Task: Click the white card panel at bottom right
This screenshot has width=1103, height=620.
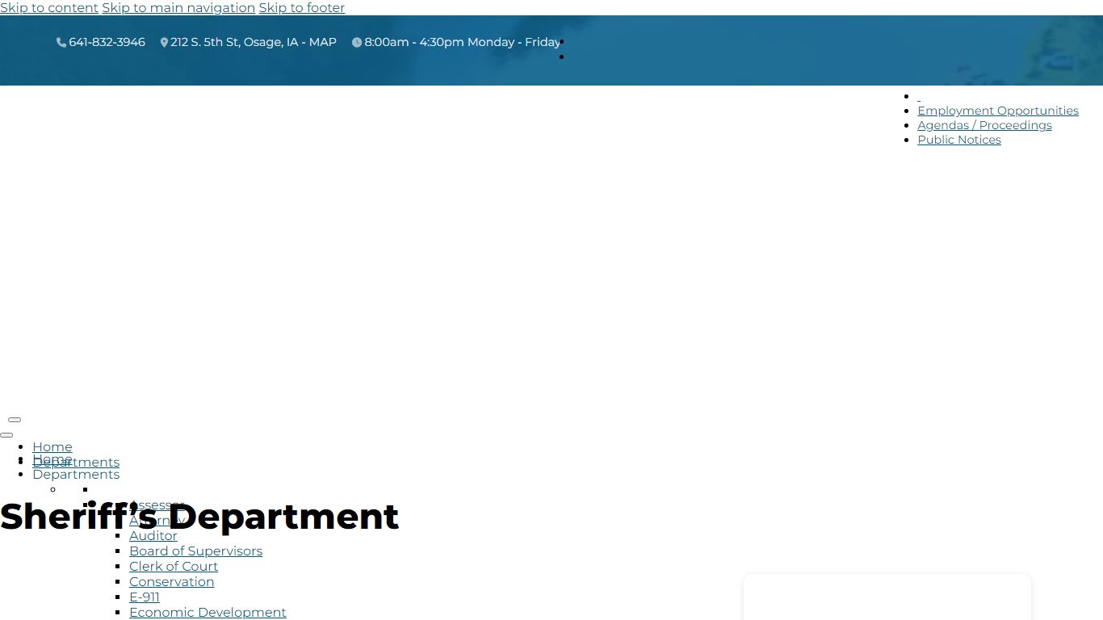Action: click(x=887, y=597)
